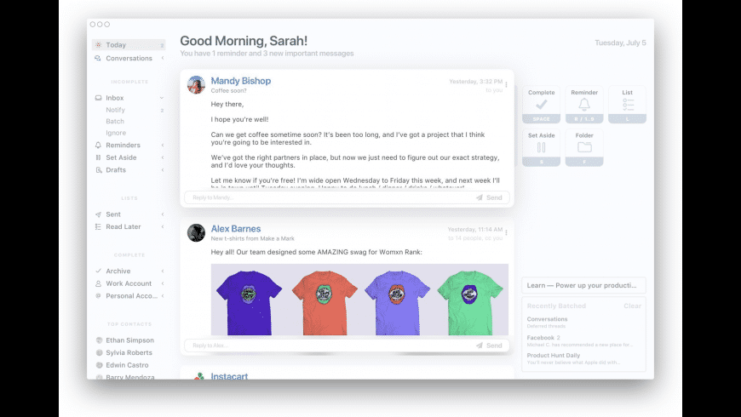The width and height of the screenshot is (741, 417).
Task: Open the Learn — Power up your productivity banner
Action: (x=583, y=285)
